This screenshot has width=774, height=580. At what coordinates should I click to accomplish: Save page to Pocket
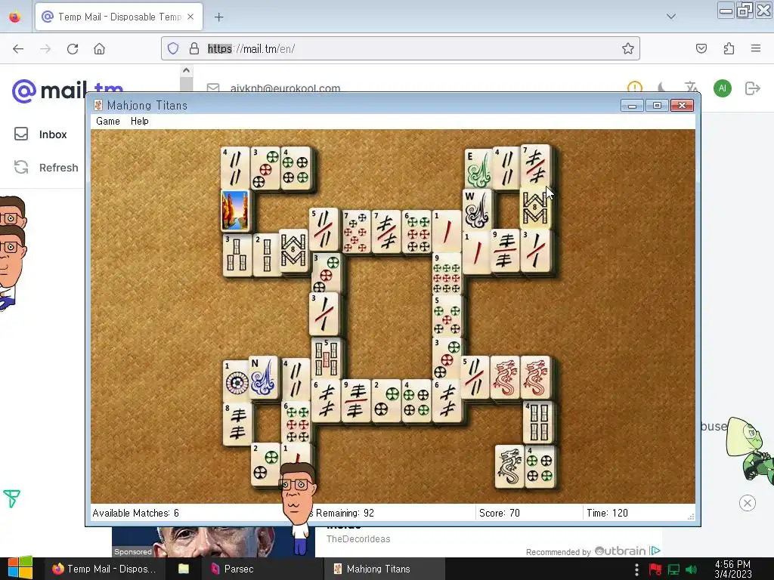[701, 48]
